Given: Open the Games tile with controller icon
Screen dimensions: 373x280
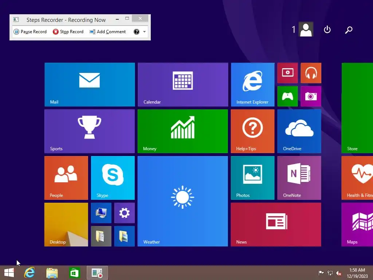Looking at the screenshot, I should pyautogui.click(x=288, y=96).
